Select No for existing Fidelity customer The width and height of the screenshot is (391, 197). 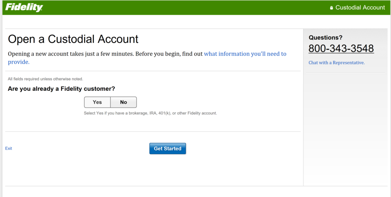pos(123,102)
